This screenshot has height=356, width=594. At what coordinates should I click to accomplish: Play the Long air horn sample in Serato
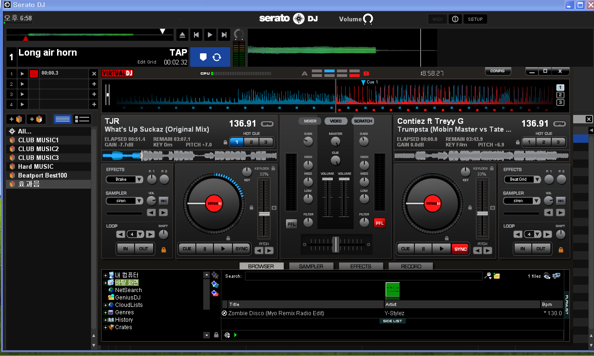point(210,35)
